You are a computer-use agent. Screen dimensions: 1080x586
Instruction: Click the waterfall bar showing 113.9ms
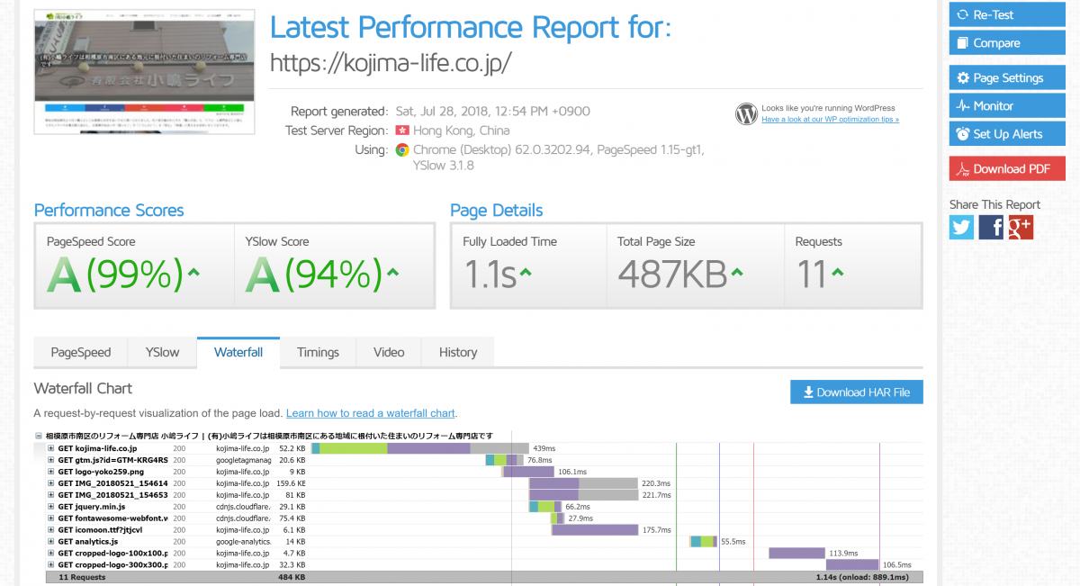(796, 553)
